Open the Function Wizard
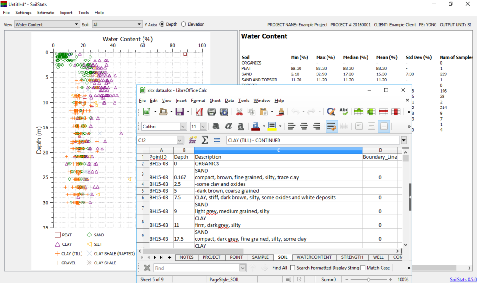 [x=192, y=140]
